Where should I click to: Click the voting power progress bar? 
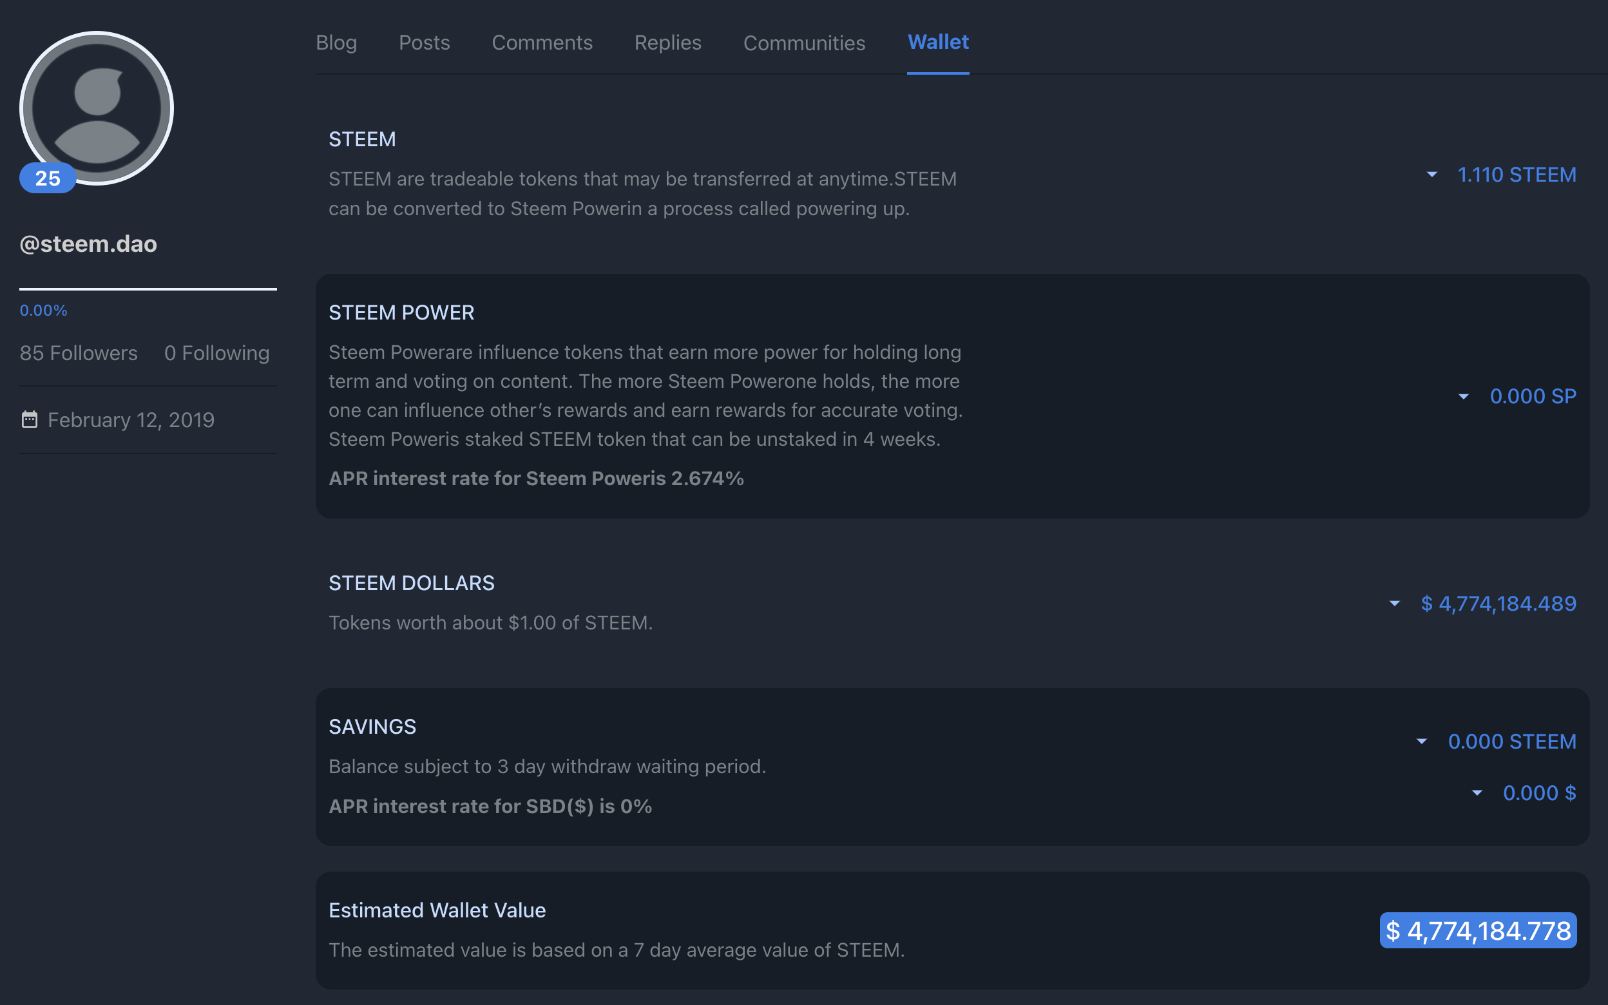(x=148, y=289)
